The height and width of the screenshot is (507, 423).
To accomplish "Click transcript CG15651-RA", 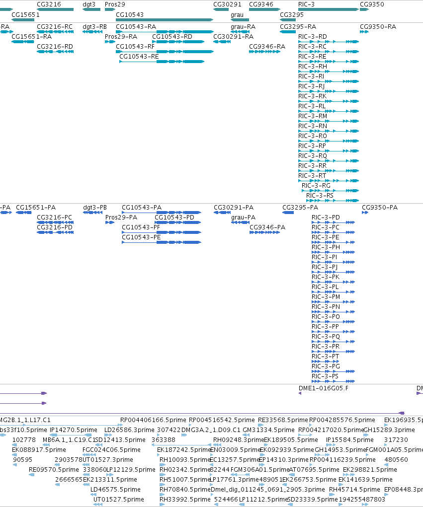I will (x=32, y=37).
